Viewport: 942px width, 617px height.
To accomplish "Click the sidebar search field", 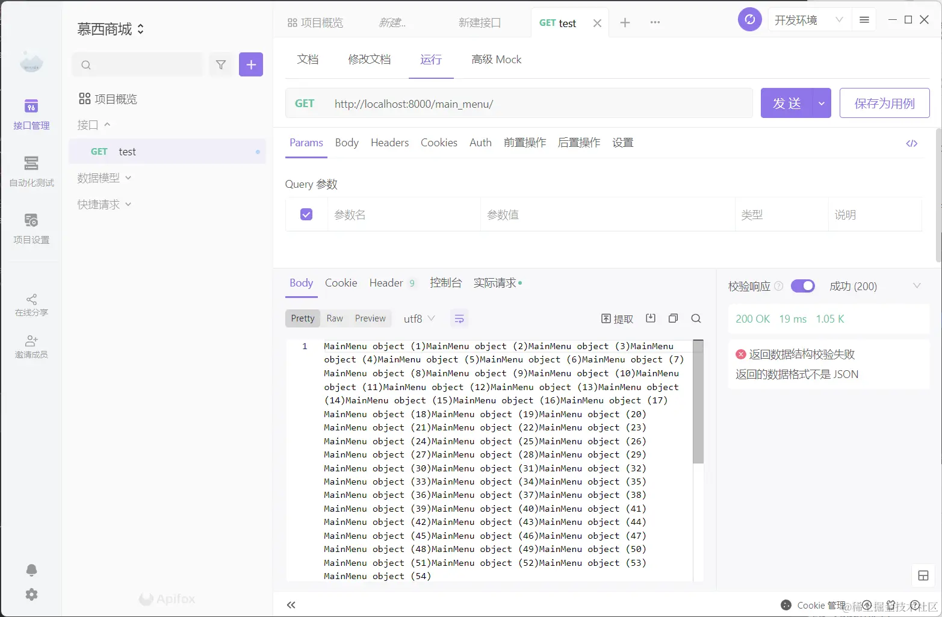I will pyautogui.click(x=137, y=65).
